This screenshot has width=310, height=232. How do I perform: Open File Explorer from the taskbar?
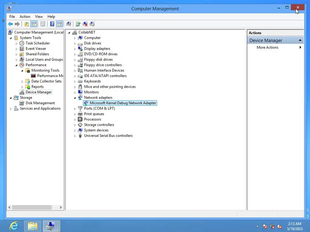[x=33, y=226]
